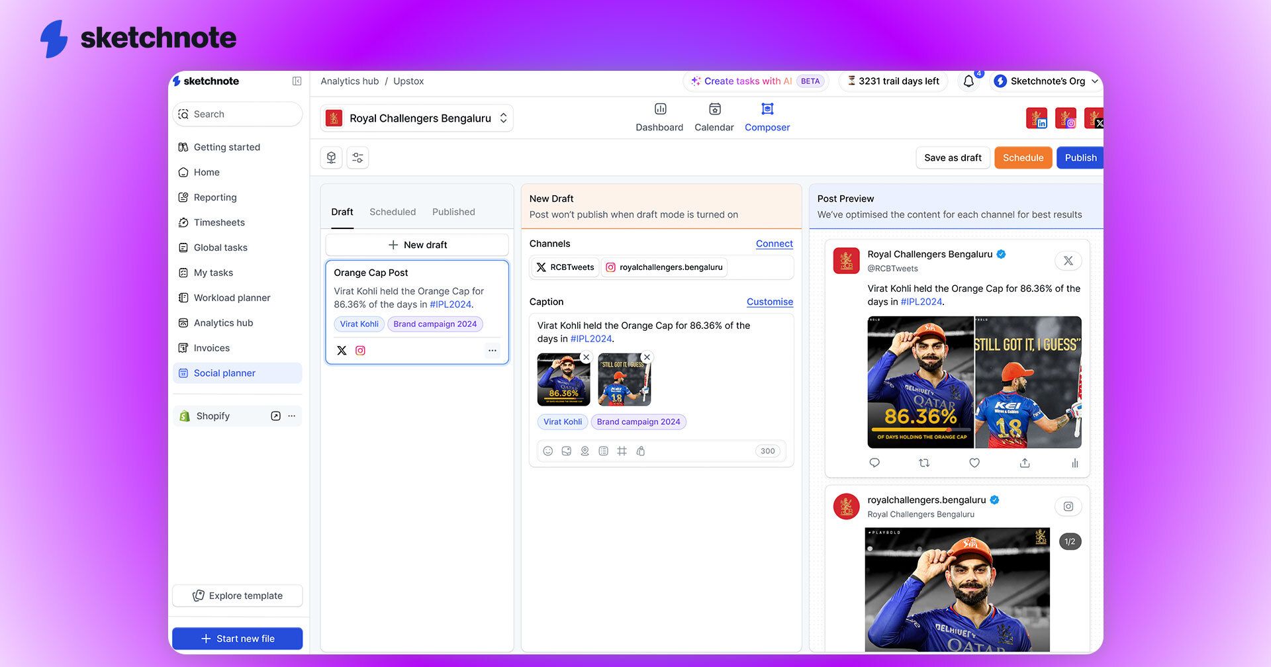Click the blue Publish button
This screenshot has height=667, width=1271.
click(x=1080, y=157)
